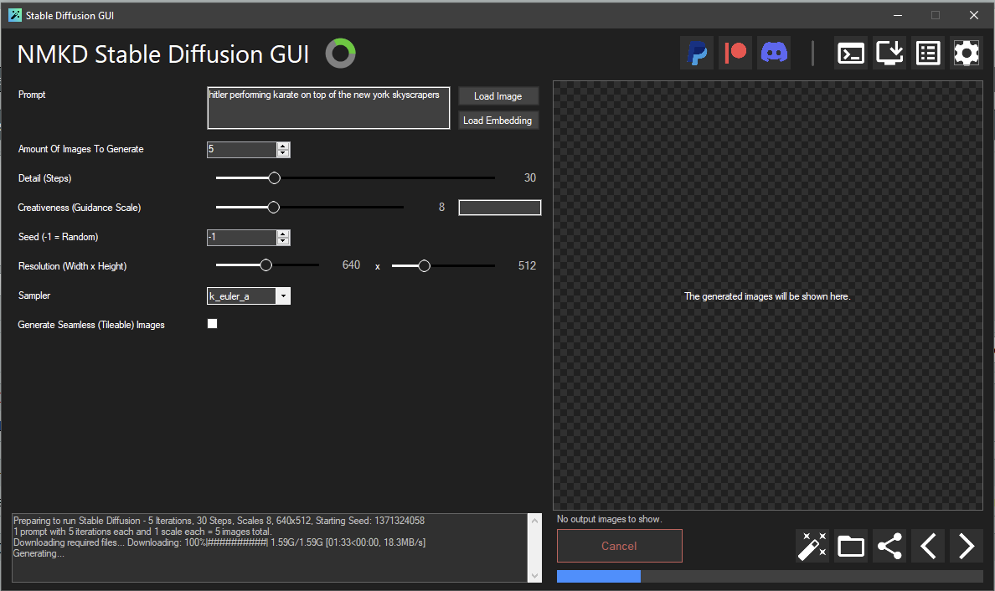The height and width of the screenshot is (591, 995).
Task: Click the log output text area
Action: pos(270,547)
